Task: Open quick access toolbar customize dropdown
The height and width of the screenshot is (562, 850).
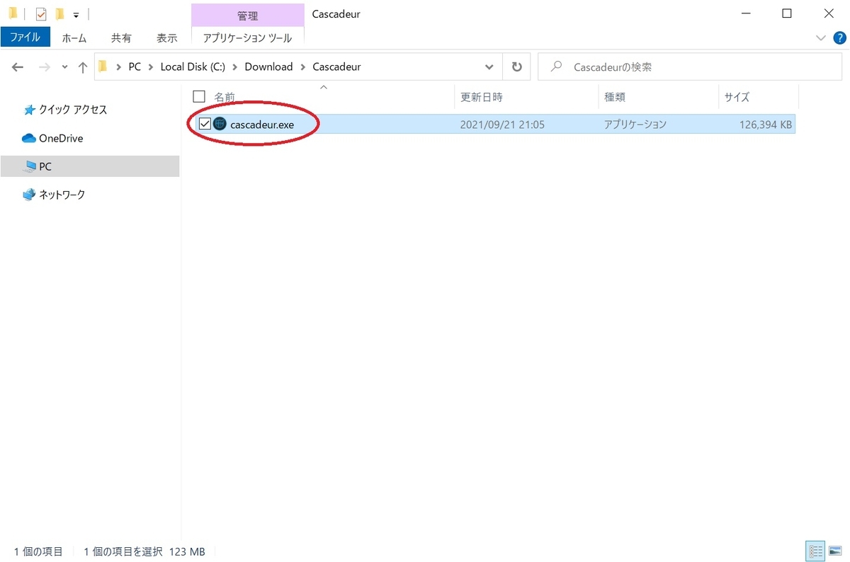Action: click(76, 14)
